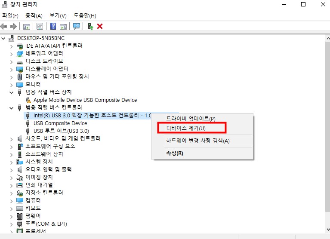Click the 디스크 드라이브 icon
The image size is (330, 239).
click(x=20, y=62)
